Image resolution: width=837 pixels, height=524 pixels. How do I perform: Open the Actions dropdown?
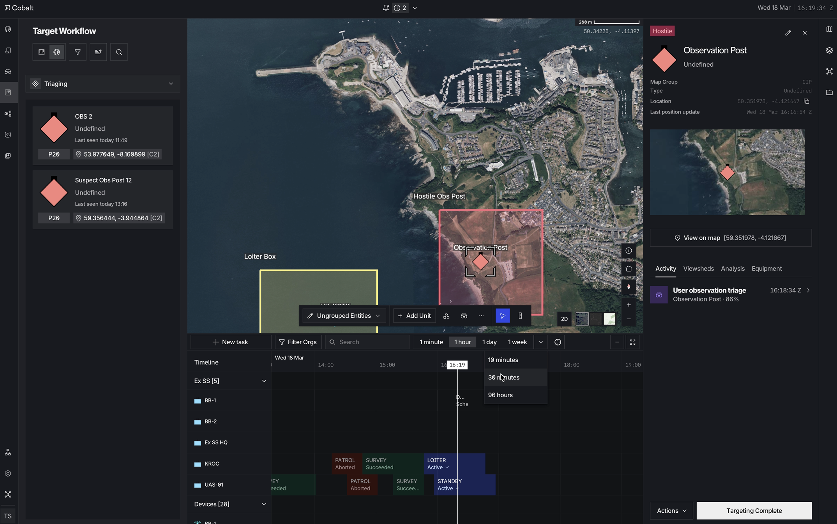671,510
